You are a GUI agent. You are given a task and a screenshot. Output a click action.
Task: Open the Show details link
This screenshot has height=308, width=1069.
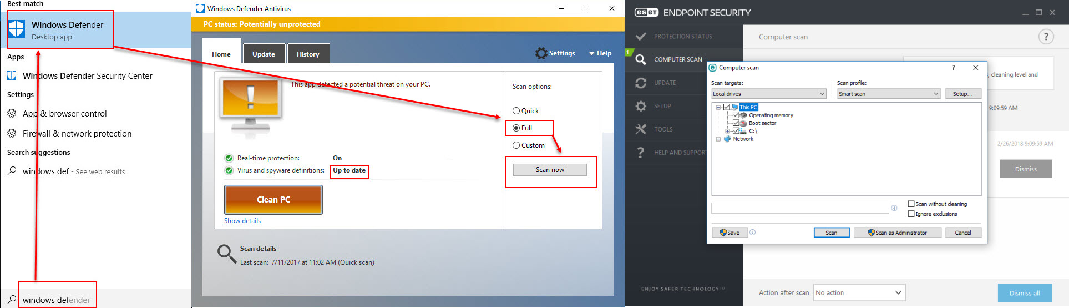tap(242, 221)
